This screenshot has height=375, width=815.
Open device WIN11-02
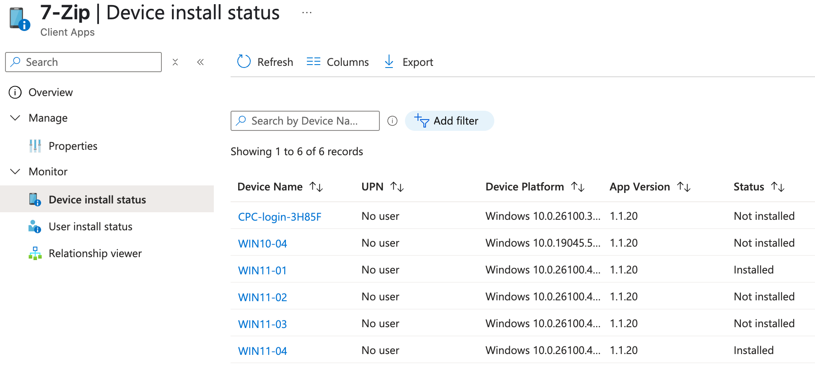tap(262, 297)
